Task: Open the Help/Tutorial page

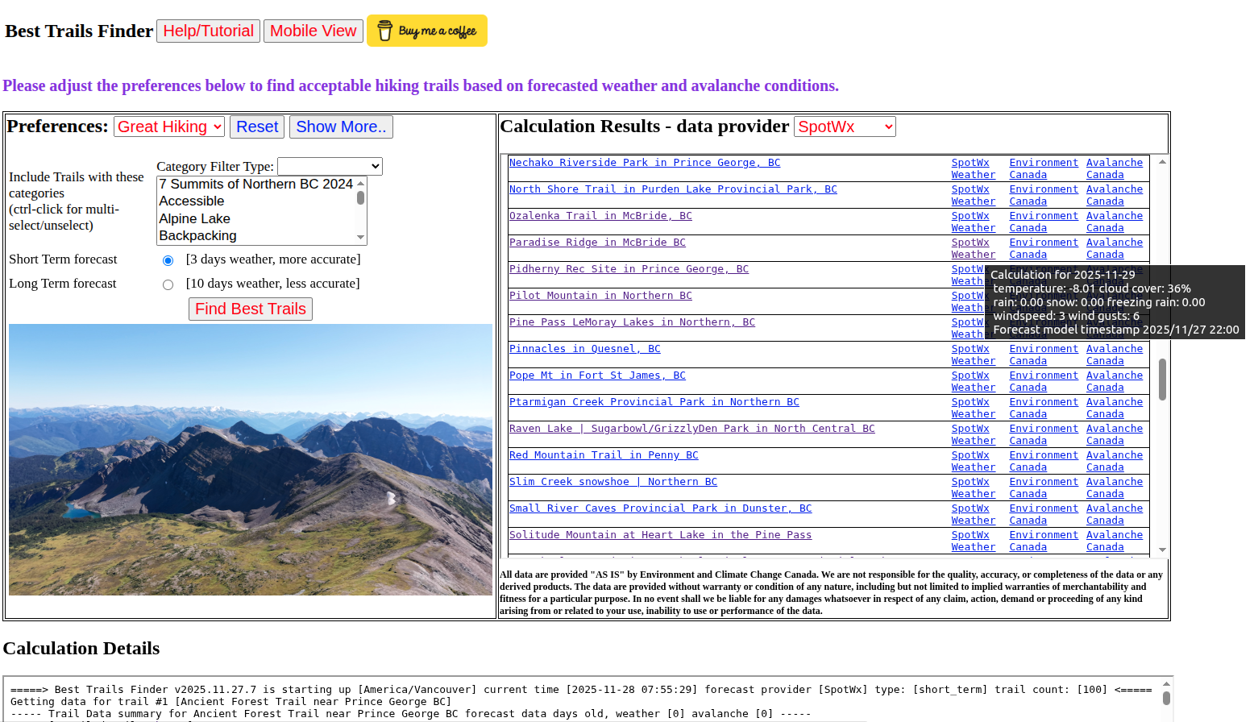Action: coord(208,31)
